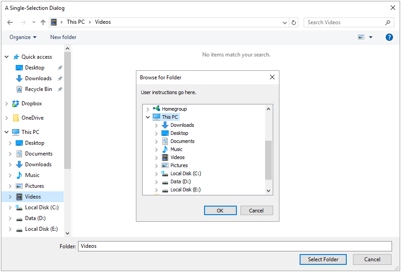The width and height of the screenshot is (401, 272).
Task: Select Documents in sidebar tree
Action: (x=39, y=154)
